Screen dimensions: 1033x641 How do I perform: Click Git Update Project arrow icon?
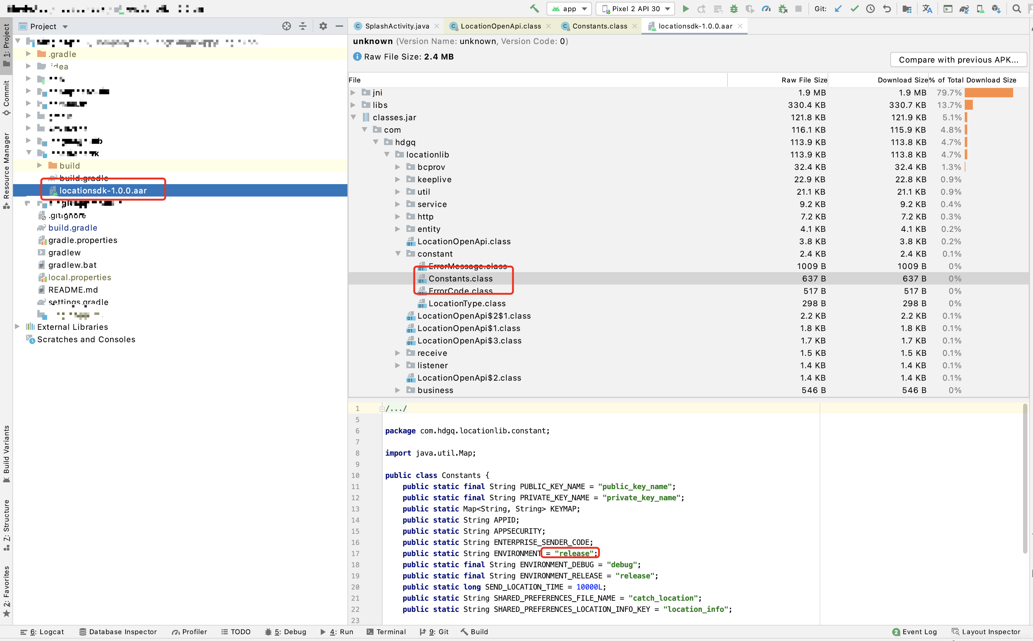click(x=838, y=8)
